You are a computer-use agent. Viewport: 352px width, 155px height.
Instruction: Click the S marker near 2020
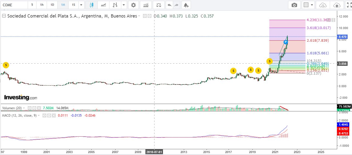(258, 71)
